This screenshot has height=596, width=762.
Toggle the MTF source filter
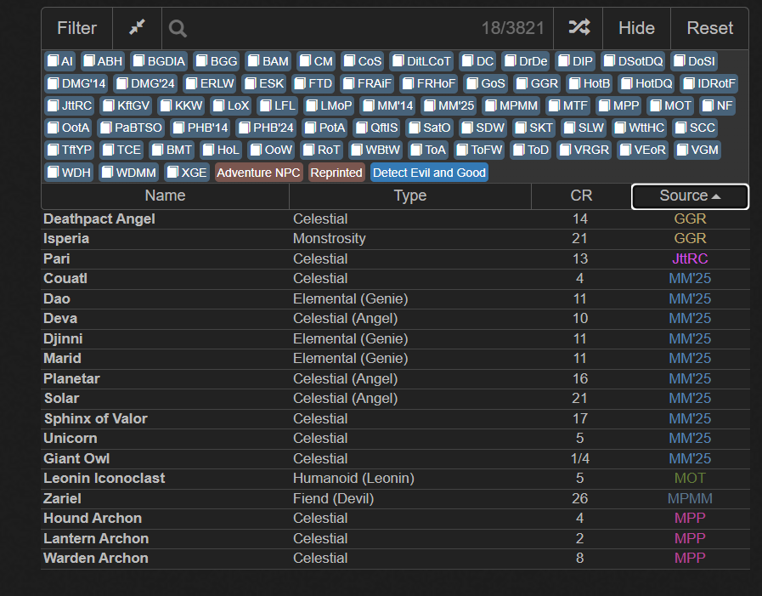568,105
